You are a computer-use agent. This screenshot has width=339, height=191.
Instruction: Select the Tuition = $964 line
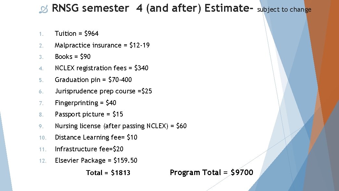click(77, 34)
